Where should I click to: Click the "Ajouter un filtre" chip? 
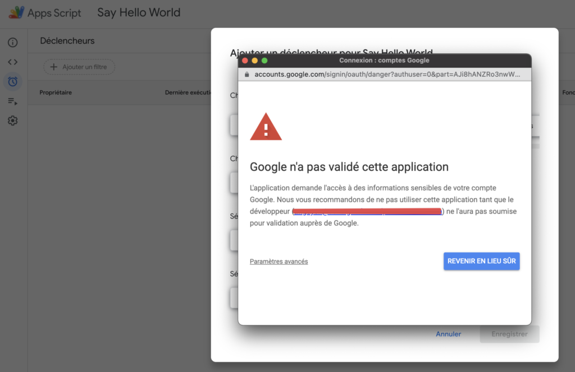point(79,67)
